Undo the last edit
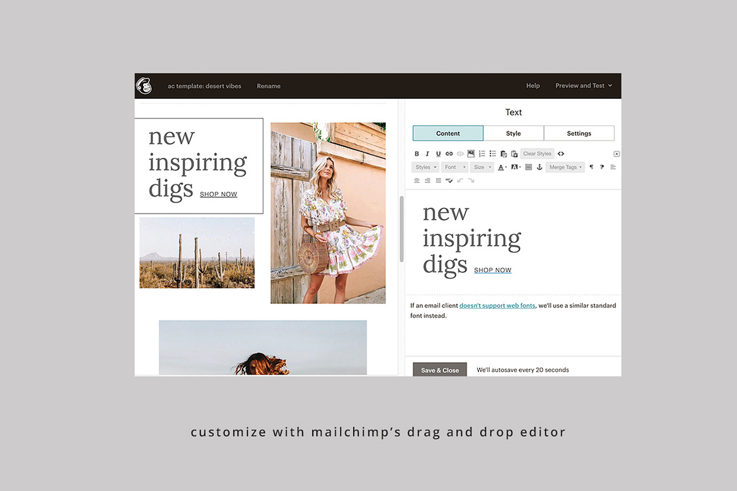737x491 pixels. point(460,180)
